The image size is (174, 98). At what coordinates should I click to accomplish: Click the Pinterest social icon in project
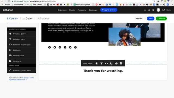[65, 47]
